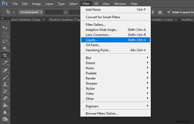Select the Lasso tool
194x124 pixels.
click(5, 42)
